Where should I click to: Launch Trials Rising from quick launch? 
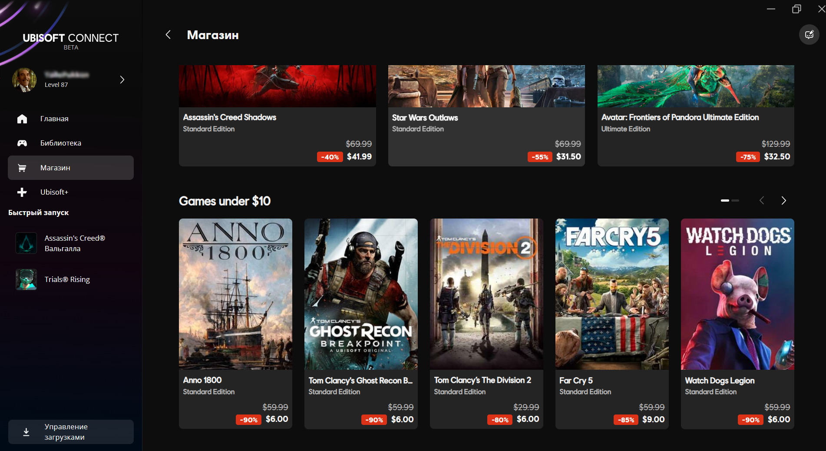71,279
